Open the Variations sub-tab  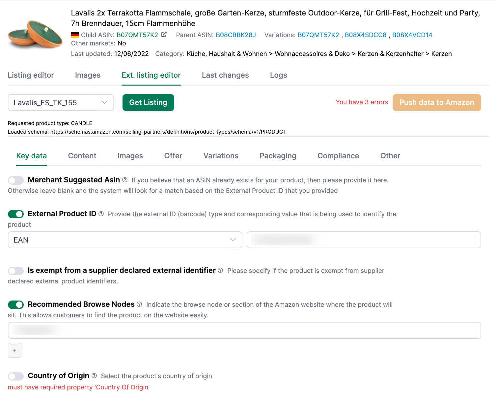pyautogui.click(x=221, y=156)
